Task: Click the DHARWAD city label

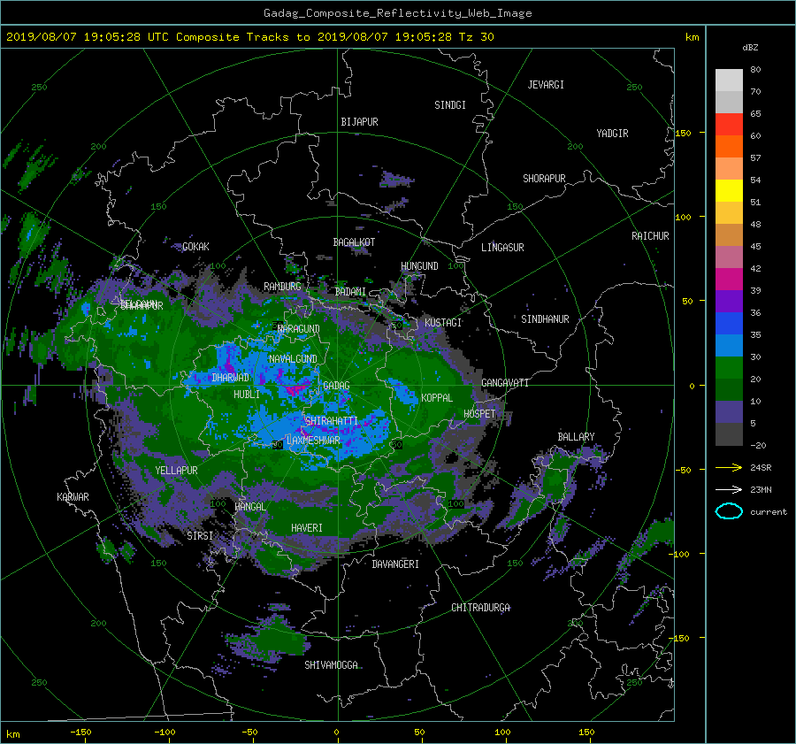Action: pos(230,378)
